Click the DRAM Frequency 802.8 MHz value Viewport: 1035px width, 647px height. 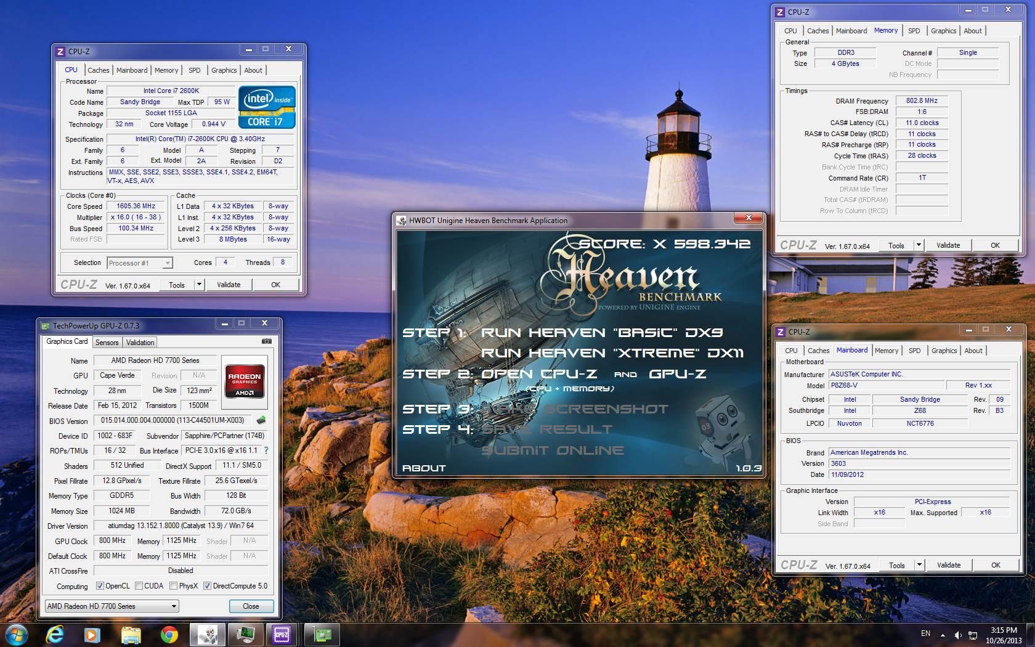(x=922, y=100)
